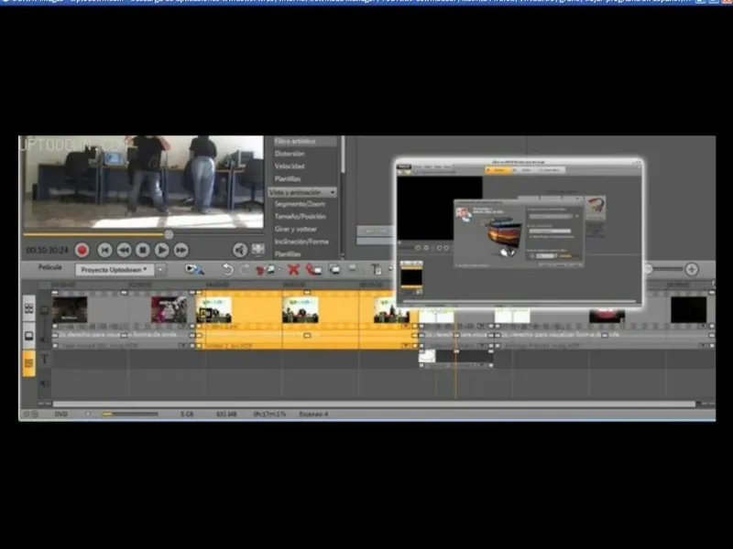Toggle the bottom audio track speaker icon
The width and height of the screenshot is (733, 549).
point(45,383)
